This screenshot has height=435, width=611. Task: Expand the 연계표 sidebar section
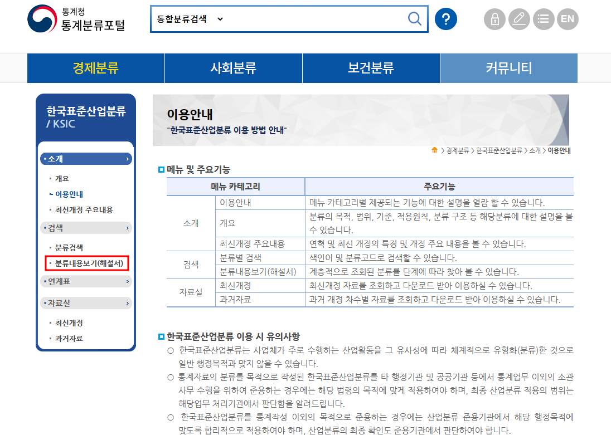click(x=86, y=281)
